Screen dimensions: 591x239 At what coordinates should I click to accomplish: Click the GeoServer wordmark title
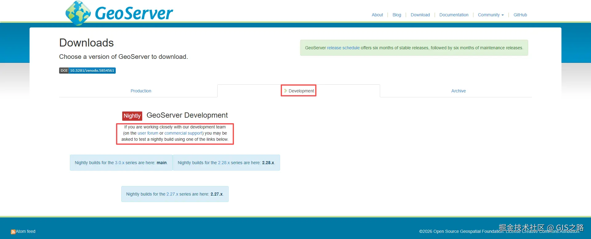click(x=134, y=13)
